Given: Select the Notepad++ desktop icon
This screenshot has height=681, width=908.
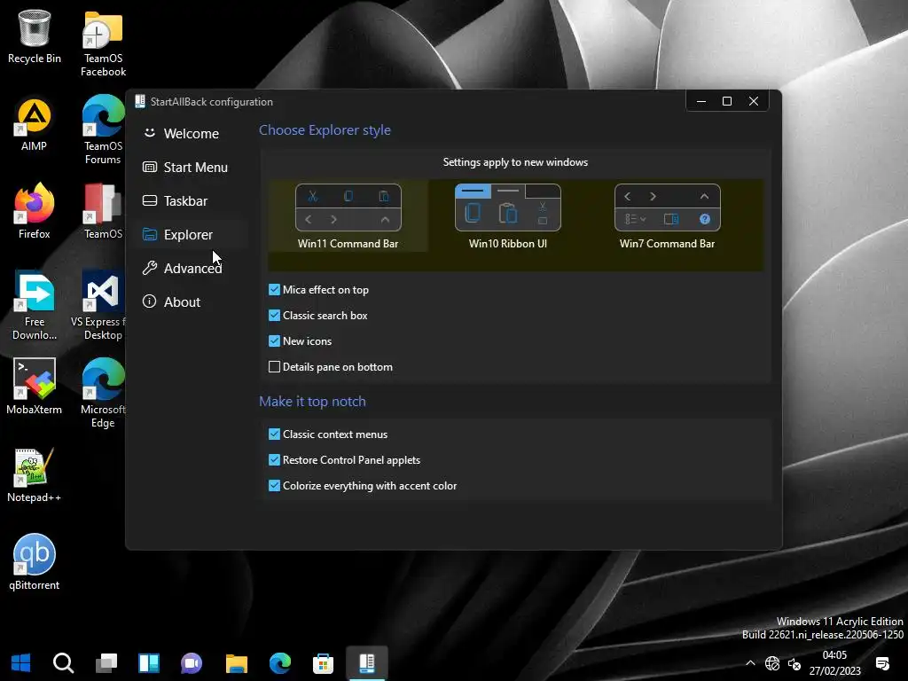Looking at the screenshot, I should point(35,475).
